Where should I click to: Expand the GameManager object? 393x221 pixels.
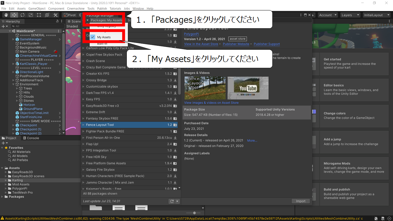click(x=14, y=39)
